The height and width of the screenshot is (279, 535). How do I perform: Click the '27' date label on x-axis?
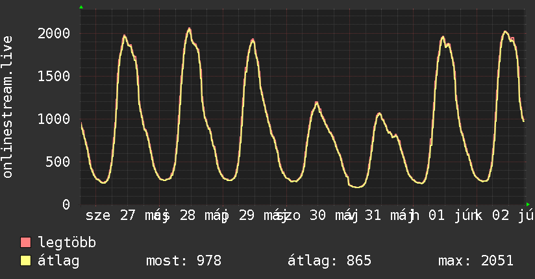tap(128, 215)
